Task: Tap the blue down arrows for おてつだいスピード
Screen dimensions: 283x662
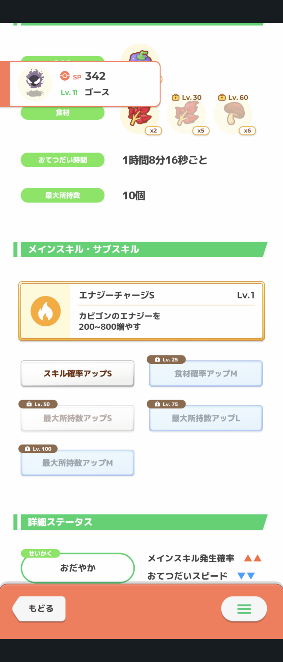Action: pos(246,576)
